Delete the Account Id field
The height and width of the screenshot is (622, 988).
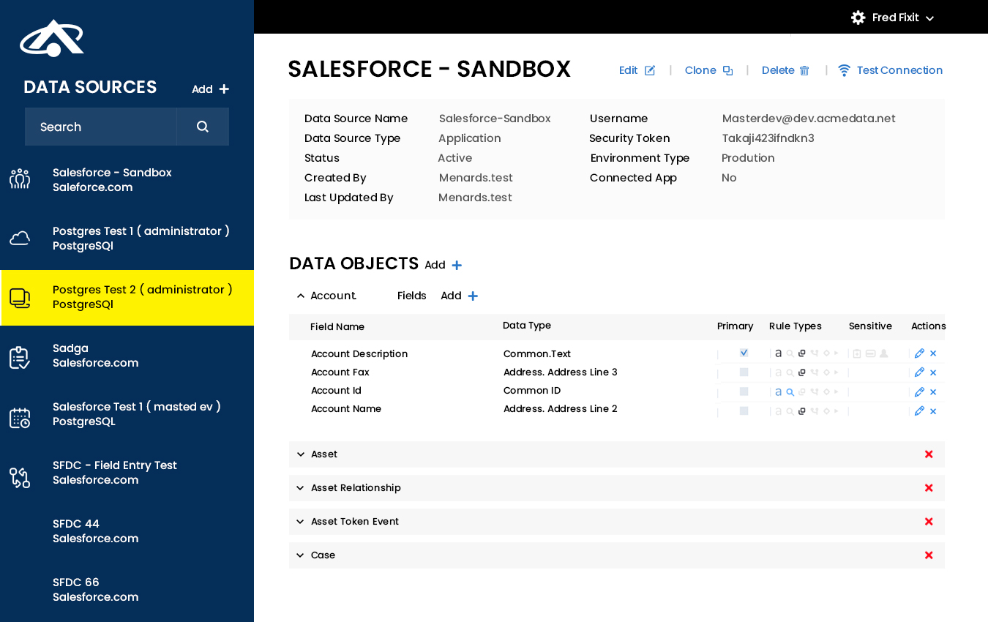point(933,392)
